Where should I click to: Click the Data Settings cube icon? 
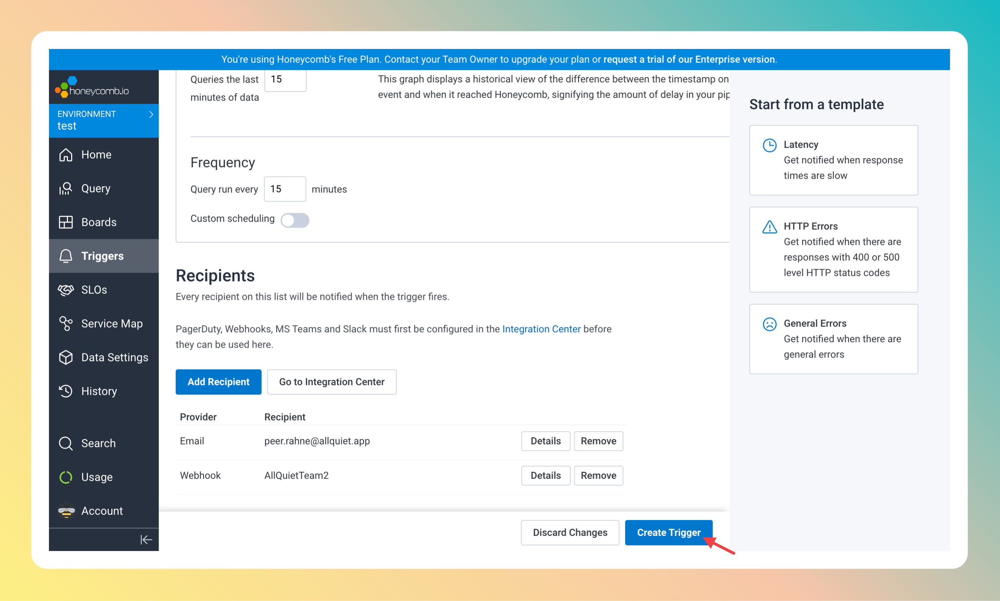65,357
